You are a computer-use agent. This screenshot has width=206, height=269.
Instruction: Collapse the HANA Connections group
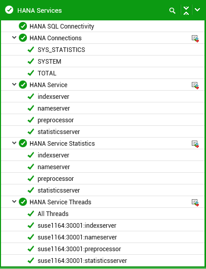click(14, 37)
